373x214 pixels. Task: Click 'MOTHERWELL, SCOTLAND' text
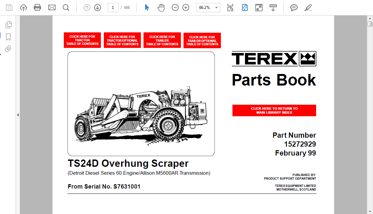[x=296, y=190]
